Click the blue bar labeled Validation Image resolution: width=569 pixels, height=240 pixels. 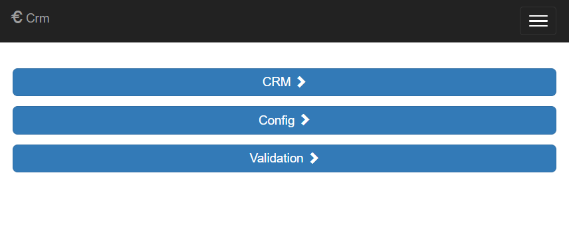284,158
